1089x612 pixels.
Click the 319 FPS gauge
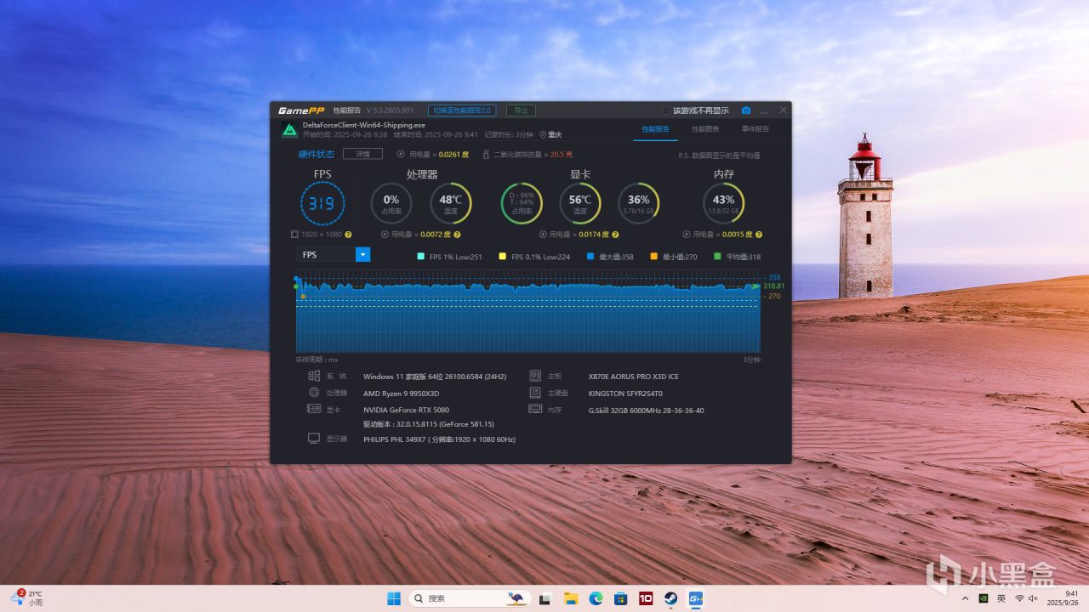[x=322, y=203]
